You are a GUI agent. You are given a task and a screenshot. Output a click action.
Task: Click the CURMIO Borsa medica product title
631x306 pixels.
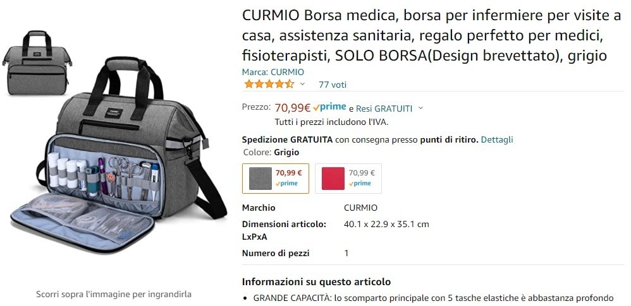click(431, 36)
